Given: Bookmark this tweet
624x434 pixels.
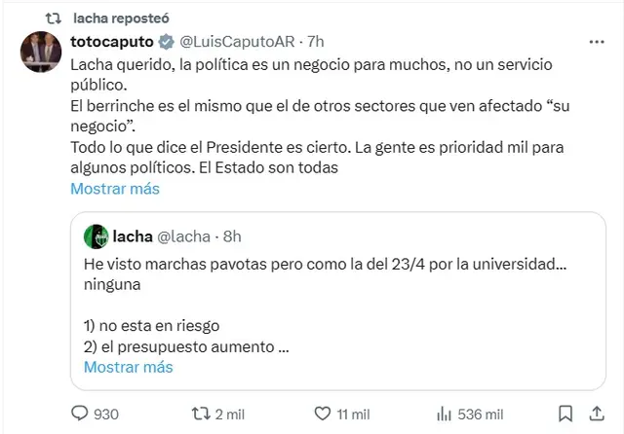Looking at the screenshot, I should point(565,414).
